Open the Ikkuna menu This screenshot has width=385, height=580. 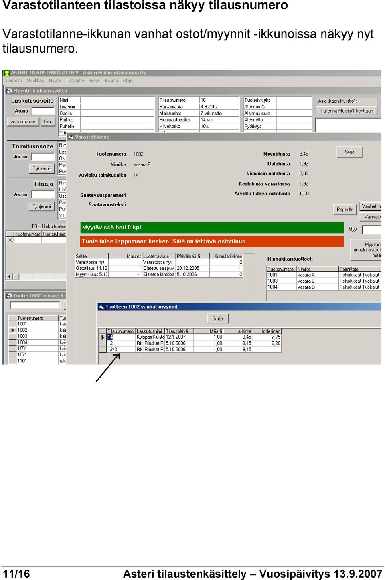point(111,81)
